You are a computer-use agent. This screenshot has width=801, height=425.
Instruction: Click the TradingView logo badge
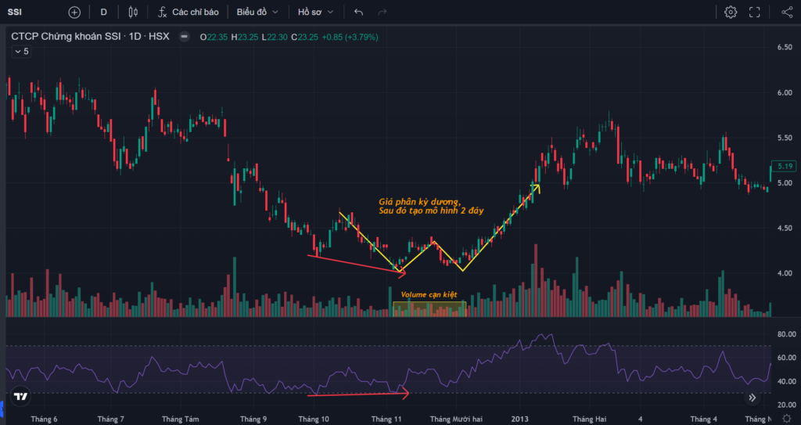click(20, 396)
